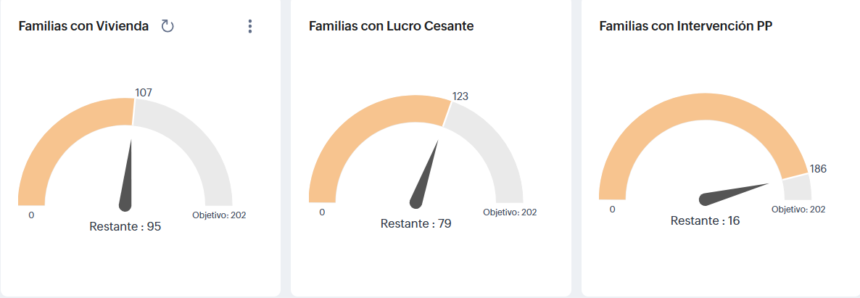Click the 186 value label on Intervención PP gauge
The image size is (860, 298).
[x=818, y=169]
